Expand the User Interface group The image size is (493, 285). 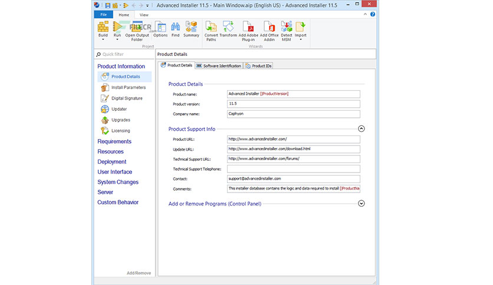tap(115, 172)
